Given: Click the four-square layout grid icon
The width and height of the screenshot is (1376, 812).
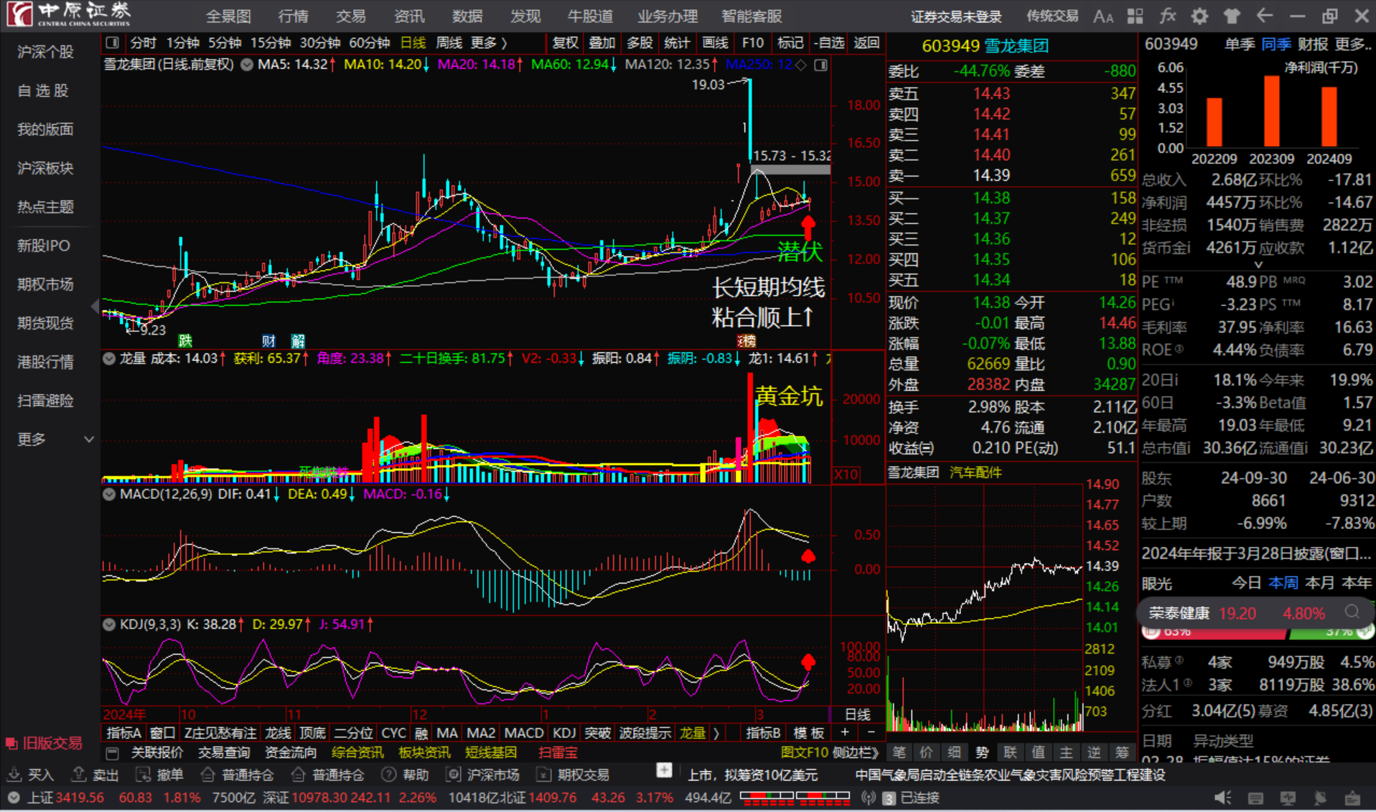Looking at the screenshot, I should coord(1135,16).
